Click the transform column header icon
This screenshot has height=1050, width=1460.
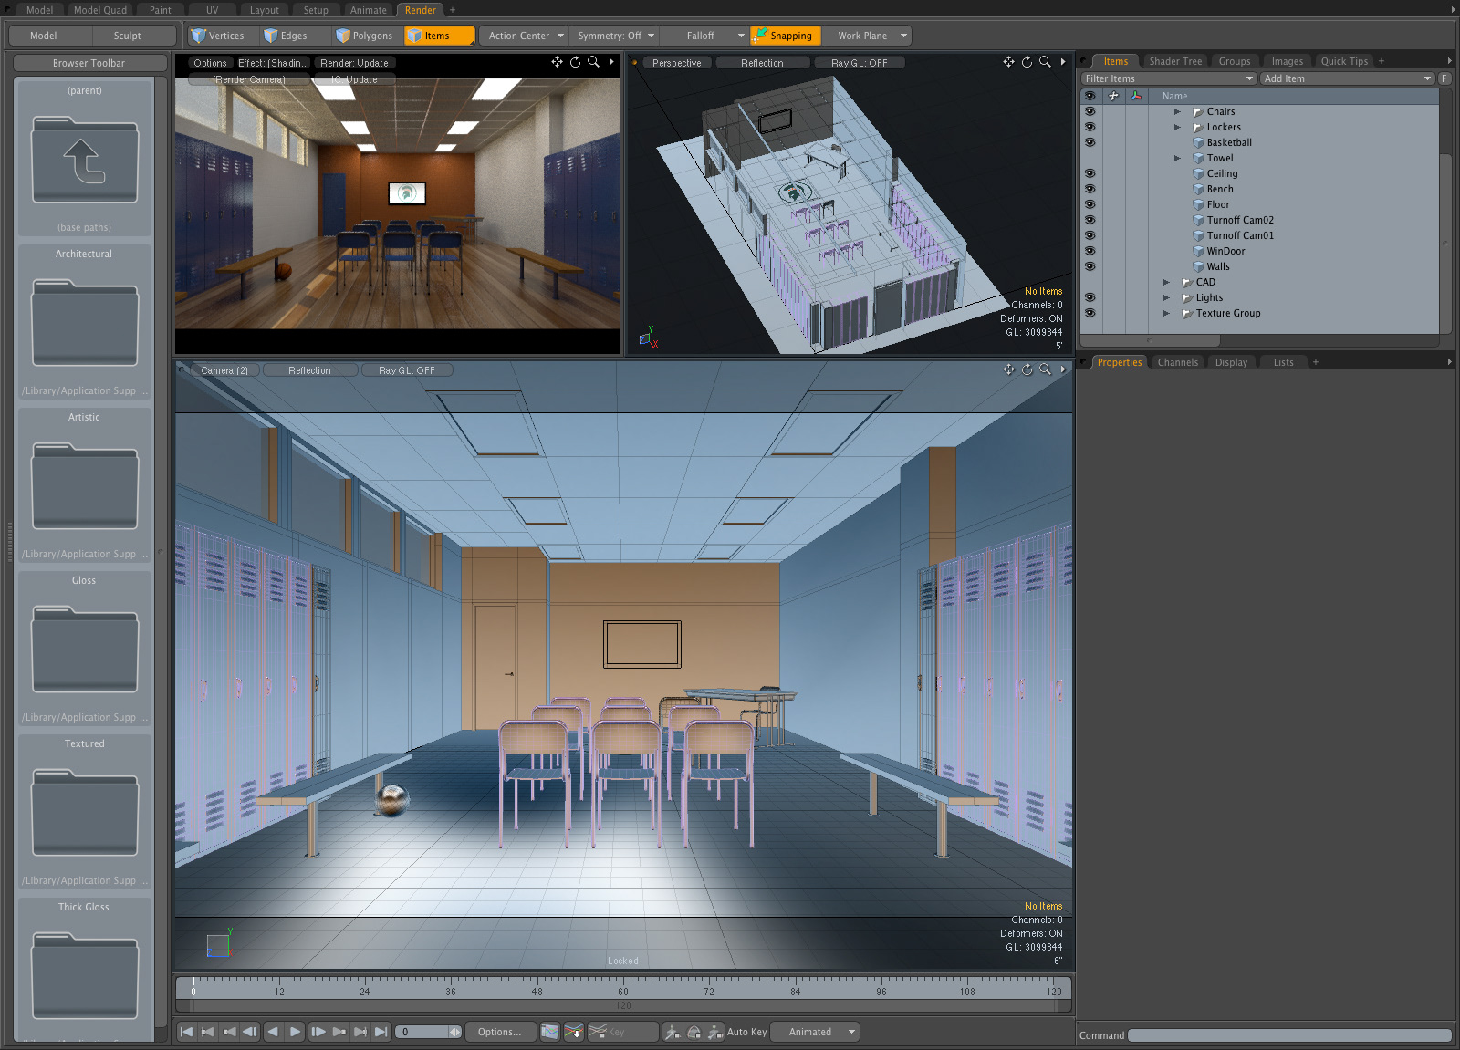point(1113,96)
